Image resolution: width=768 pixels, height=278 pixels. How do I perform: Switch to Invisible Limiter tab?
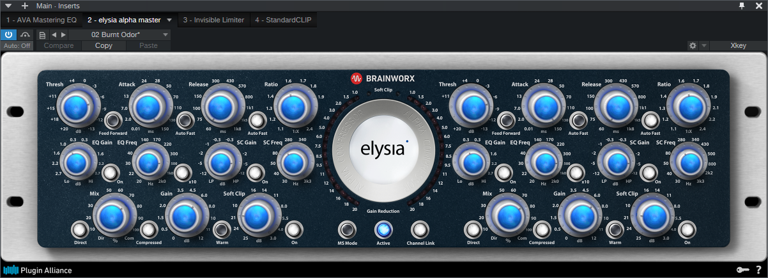click(x=214, y=20)
